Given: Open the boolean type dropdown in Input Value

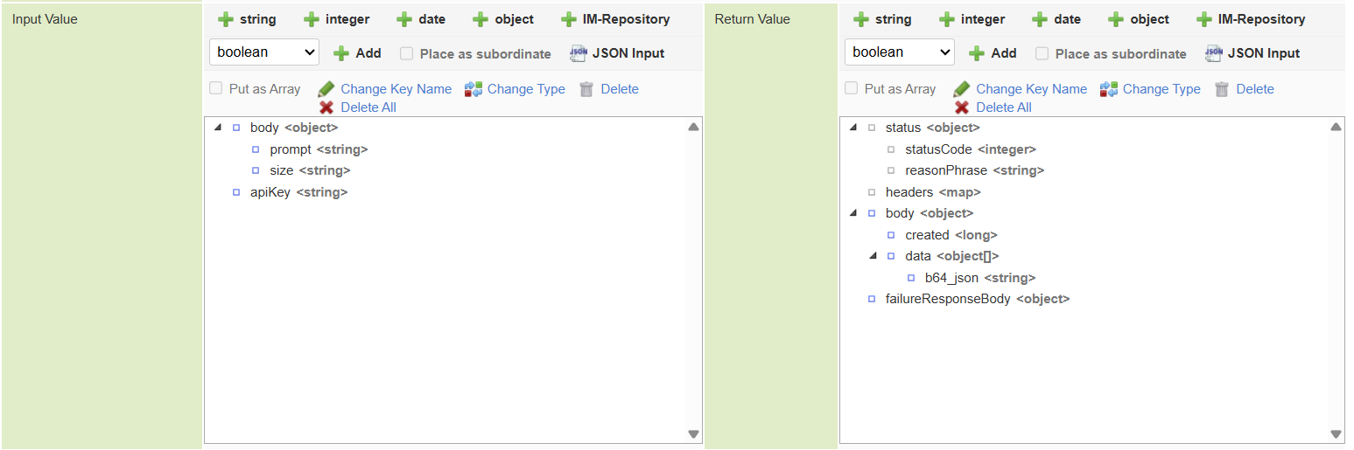Looking at the screenshot, I should [x=264, y=52].
